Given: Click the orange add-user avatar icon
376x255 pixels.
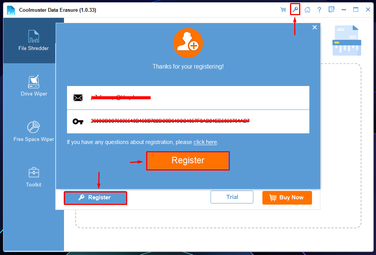Looking at the screenshot, I should coord(188,43).
